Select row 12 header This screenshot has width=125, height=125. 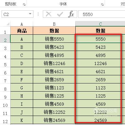(5, 120)
